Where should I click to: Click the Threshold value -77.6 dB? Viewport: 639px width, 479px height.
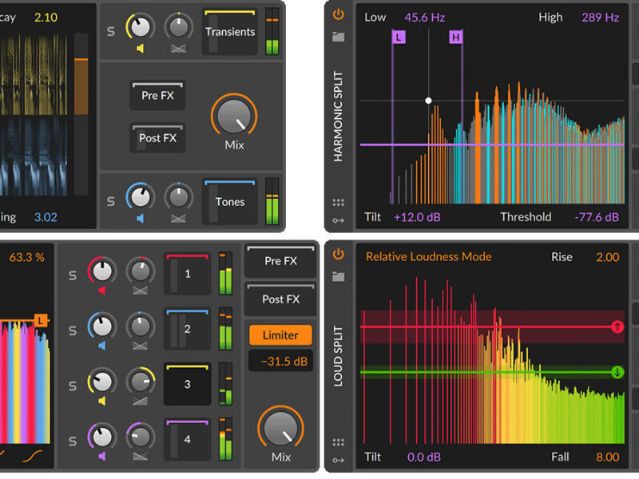click(x=595, y=217)
